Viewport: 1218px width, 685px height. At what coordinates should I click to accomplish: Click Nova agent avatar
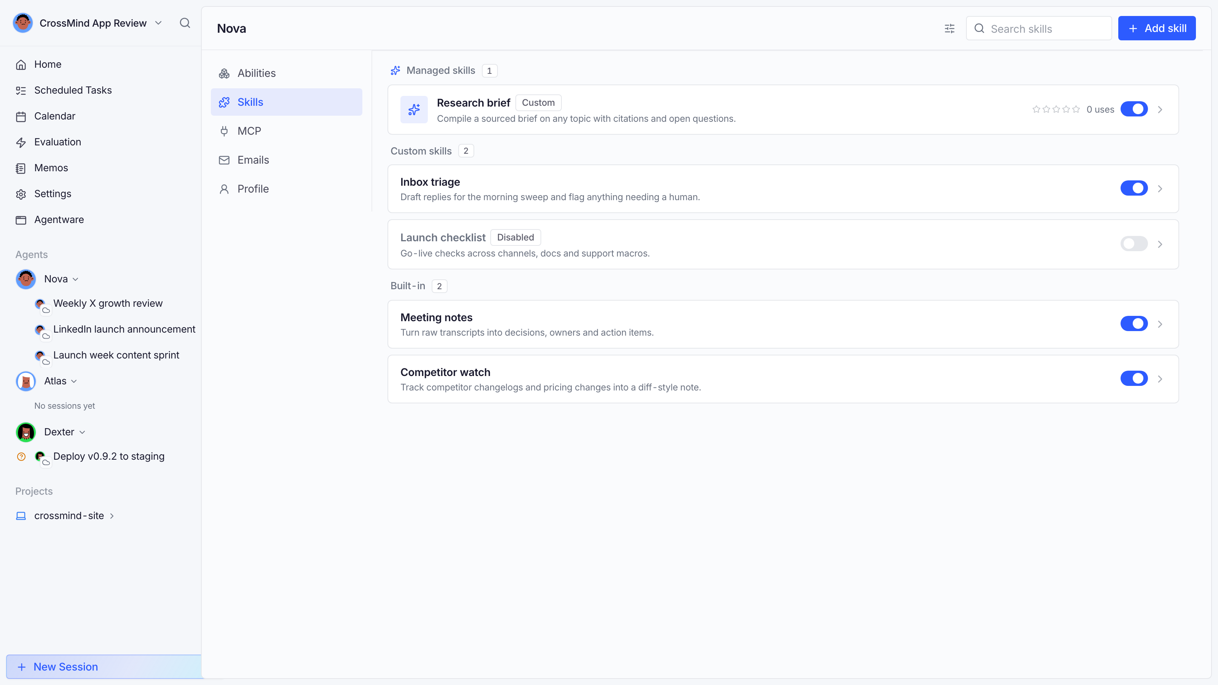coord(26,279)
